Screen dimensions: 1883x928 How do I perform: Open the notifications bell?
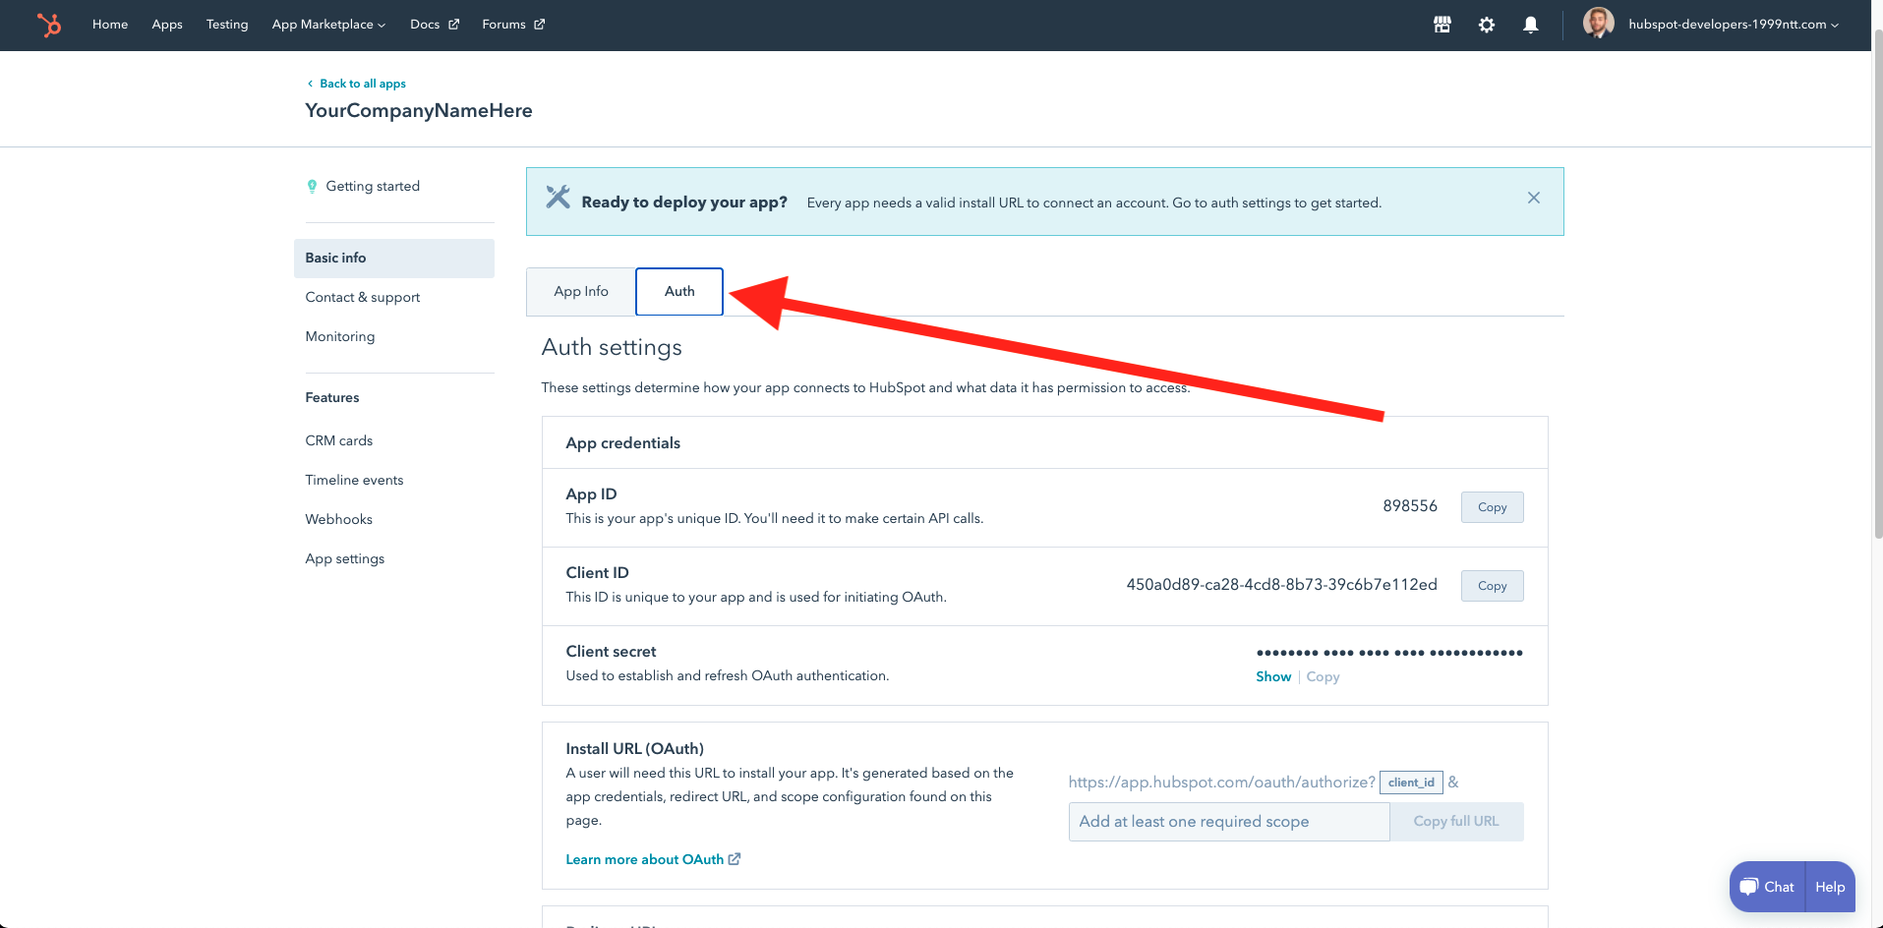pyautogui.click(x=1531, y=25)
